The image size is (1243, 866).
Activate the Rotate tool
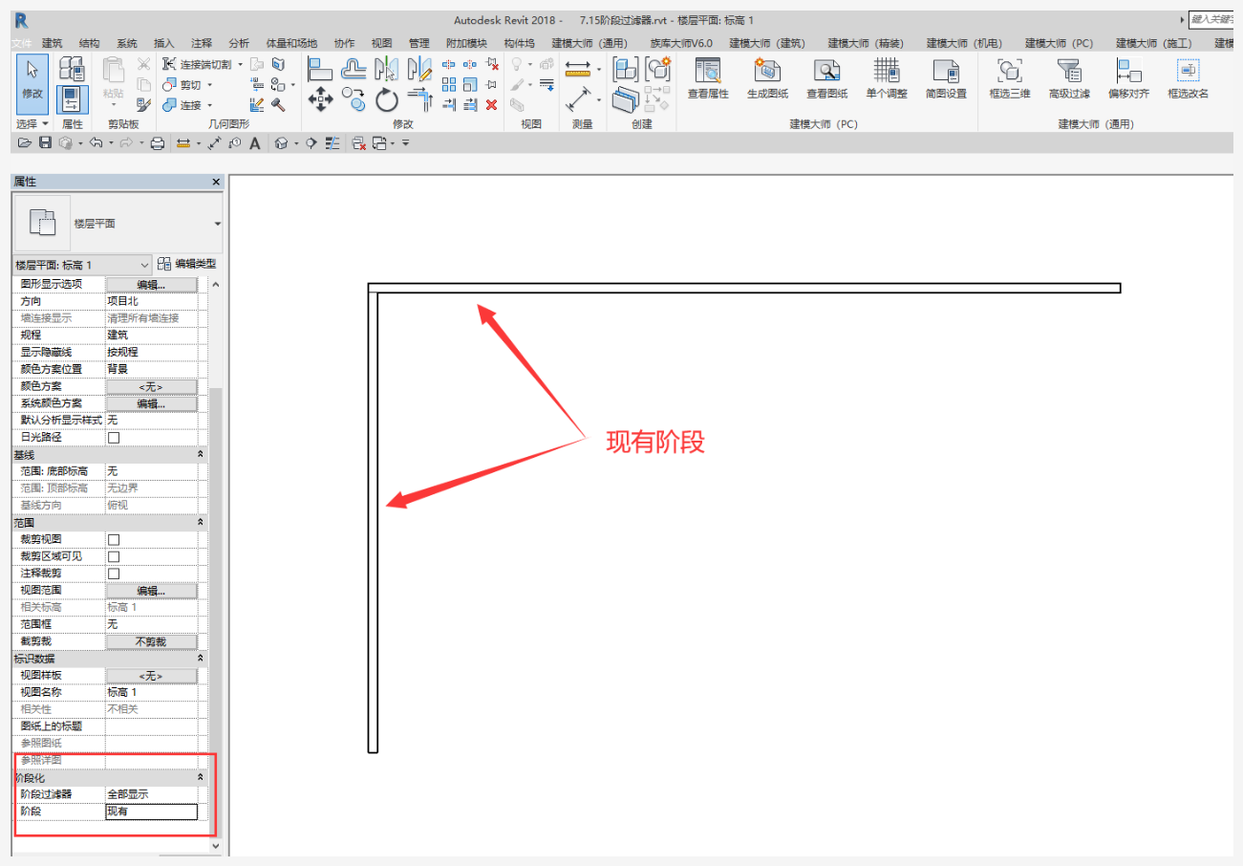(x=386, y=98)
